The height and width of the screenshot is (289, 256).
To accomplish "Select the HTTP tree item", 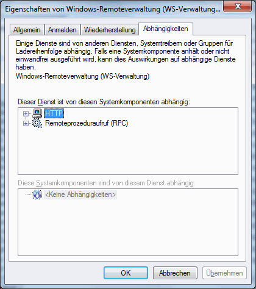I will pos(54,113).
